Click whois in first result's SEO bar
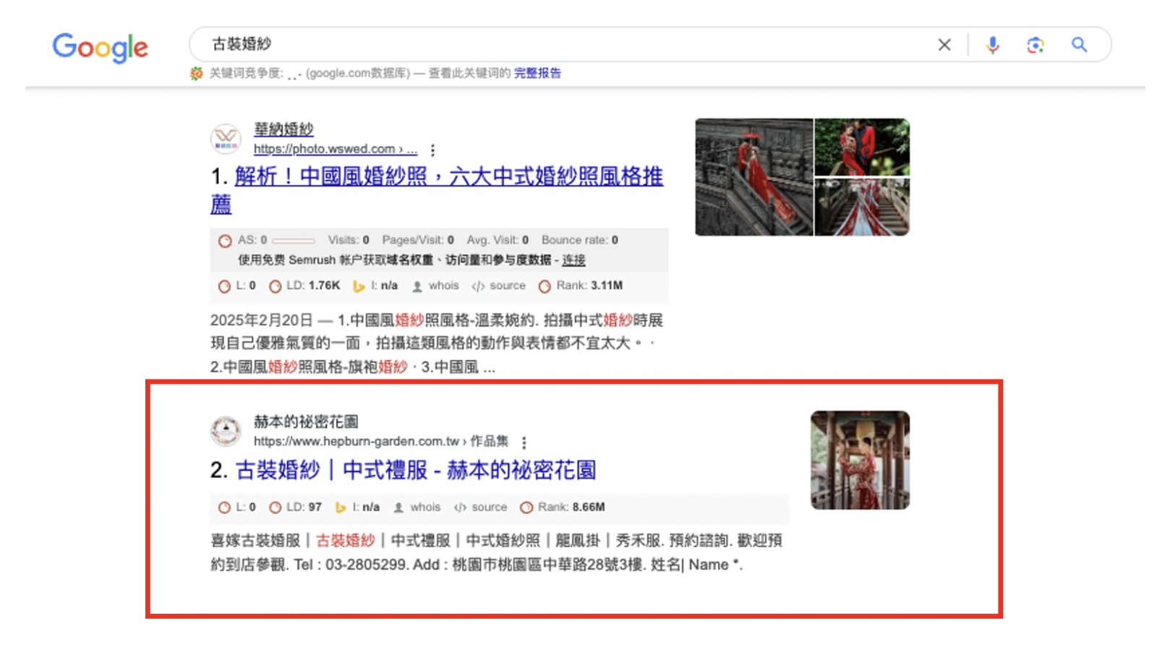This screenshot has width=1157, height=652. (443, 286)
